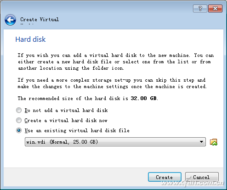
Task: Click the "Create Virtual" title text
Action: click(40, 20)
